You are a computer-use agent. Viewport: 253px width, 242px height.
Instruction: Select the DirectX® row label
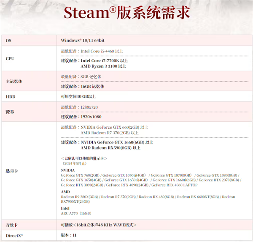coord(14,236)
